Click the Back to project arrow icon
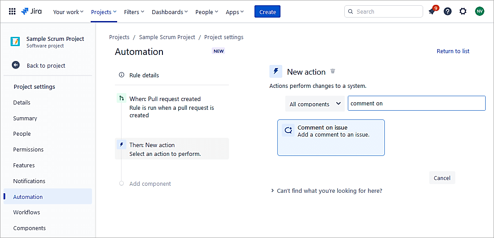Viewport: 494px width, 238px height. click(x=16, y=65)
